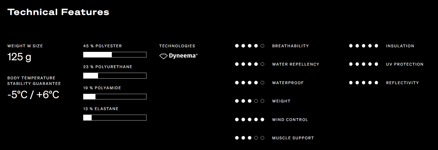The width and height of the screenshot is (438, 150).
Task: Click the first Wind Control rating dot
Action: click(237, 119)
